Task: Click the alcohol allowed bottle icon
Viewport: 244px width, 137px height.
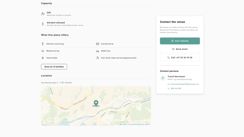Action: pos(43,24)
